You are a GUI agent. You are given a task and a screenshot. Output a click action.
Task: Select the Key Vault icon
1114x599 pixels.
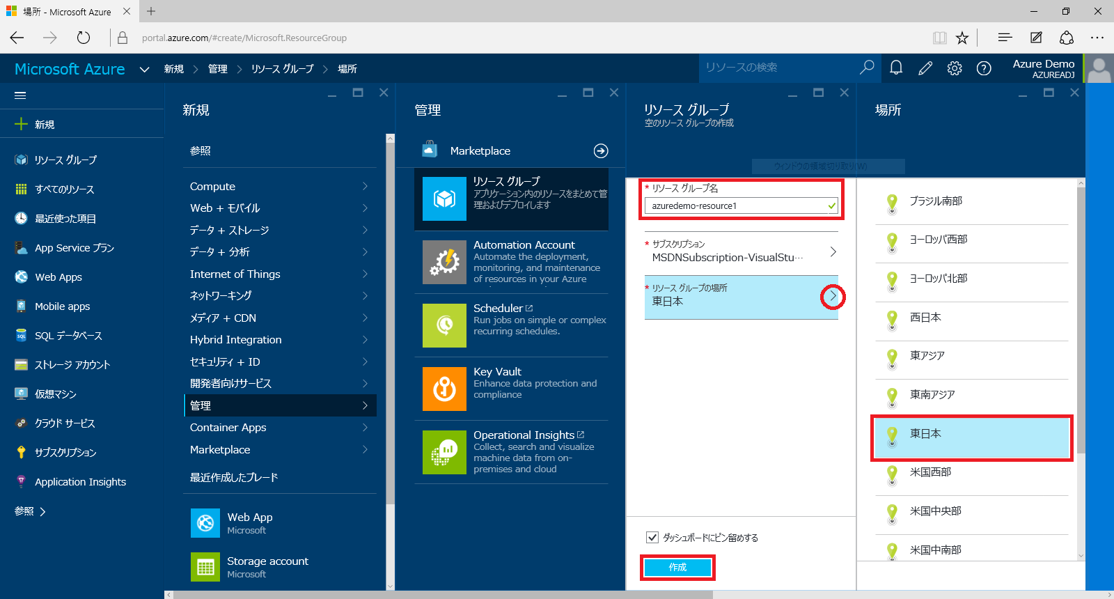445,389
